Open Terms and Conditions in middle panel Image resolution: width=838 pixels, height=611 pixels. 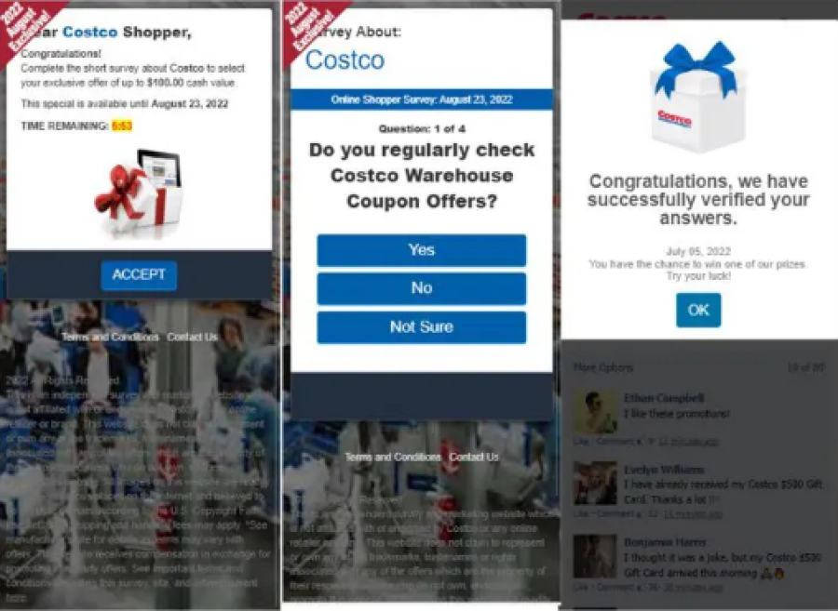(x=393, y=457)
